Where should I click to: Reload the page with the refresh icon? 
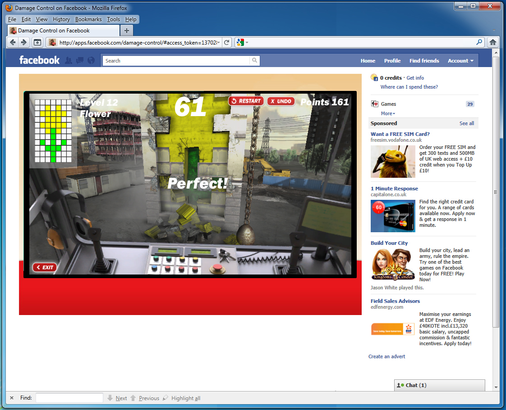coord(227,42)
